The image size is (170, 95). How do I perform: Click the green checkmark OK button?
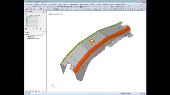pos(33,29)
